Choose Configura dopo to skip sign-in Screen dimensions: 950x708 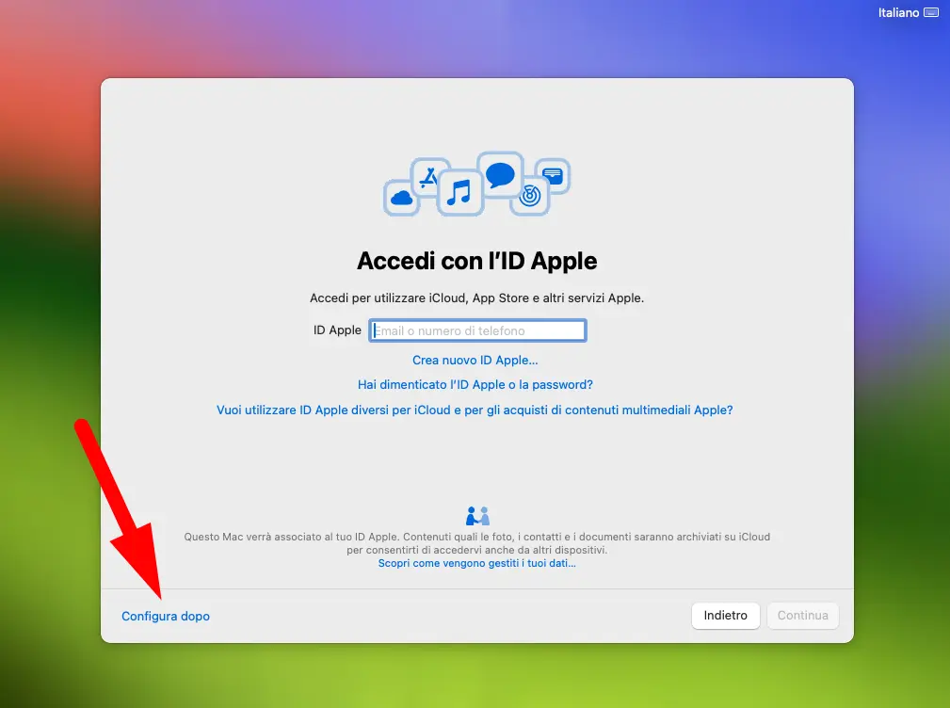[x=166, y=616]
